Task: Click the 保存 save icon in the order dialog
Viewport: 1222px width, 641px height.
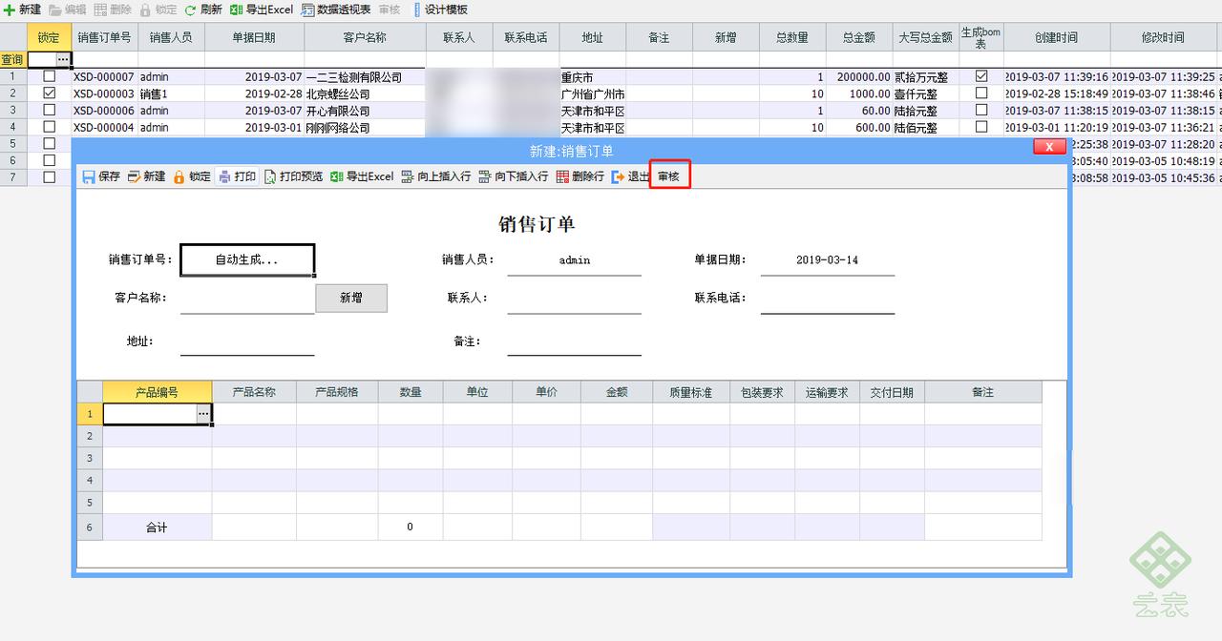Action: click(89, 176)
